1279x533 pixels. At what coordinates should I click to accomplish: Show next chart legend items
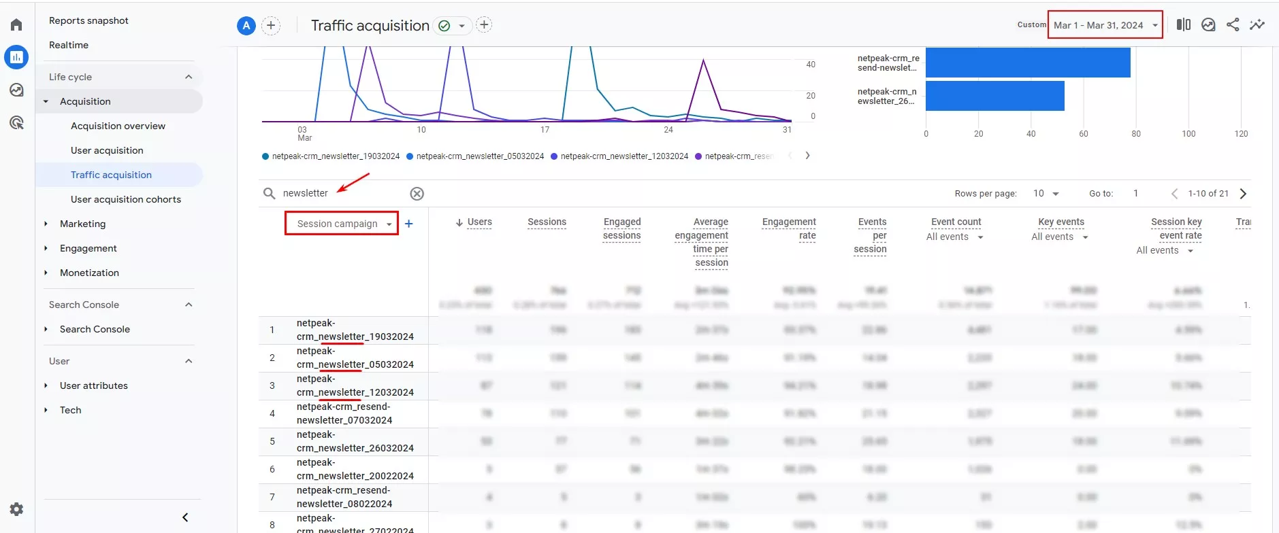point(808,156)
